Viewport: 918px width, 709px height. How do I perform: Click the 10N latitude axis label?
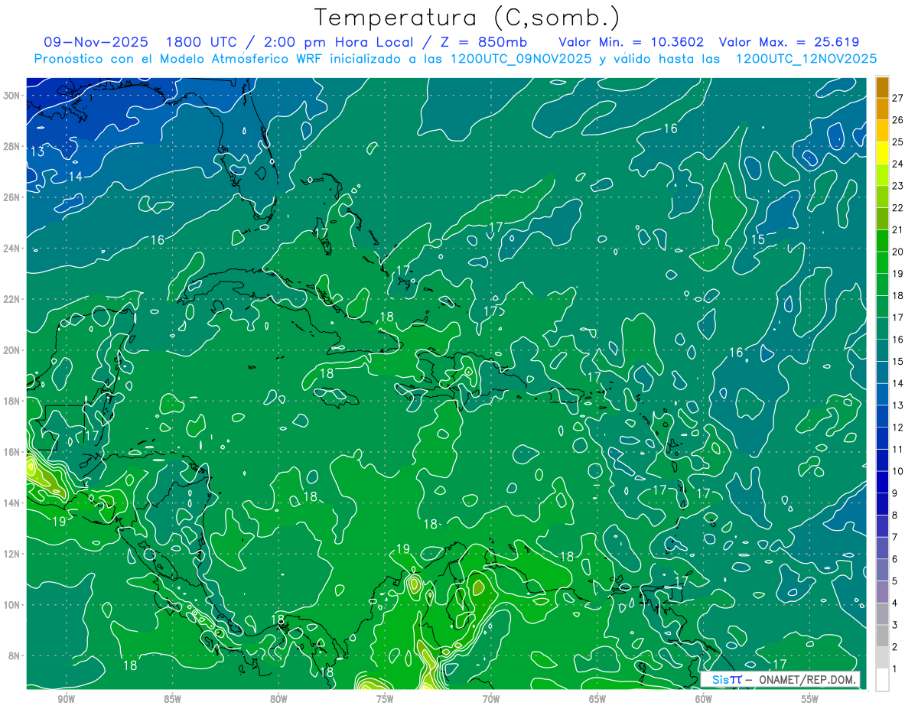[11, 604]
